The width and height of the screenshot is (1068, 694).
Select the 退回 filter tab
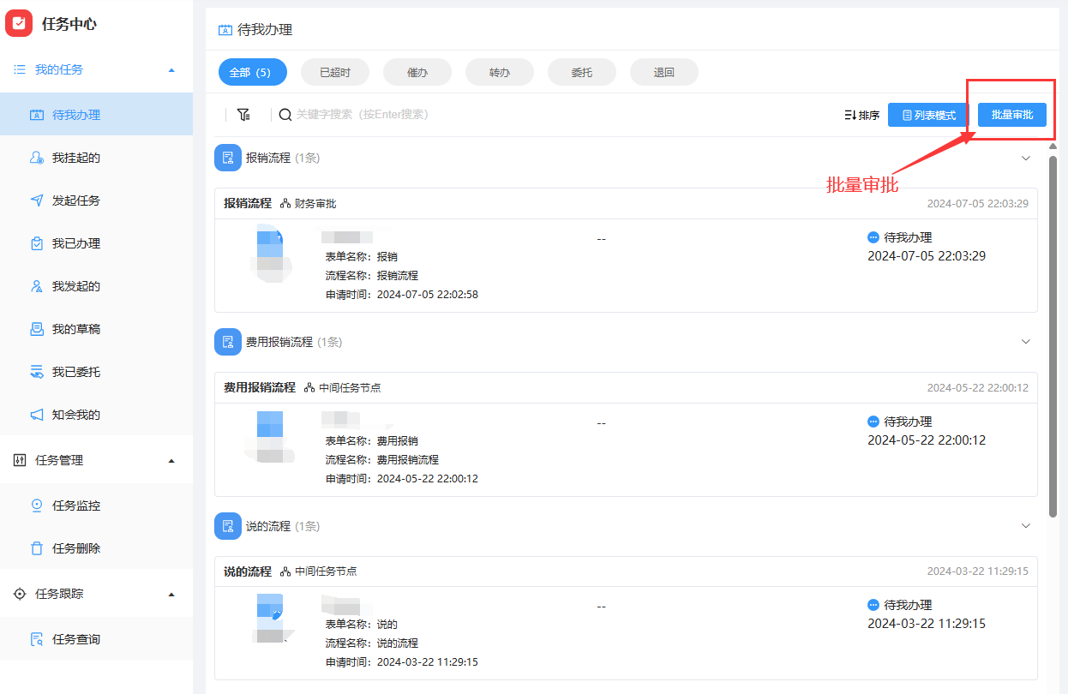coord(664,73)
